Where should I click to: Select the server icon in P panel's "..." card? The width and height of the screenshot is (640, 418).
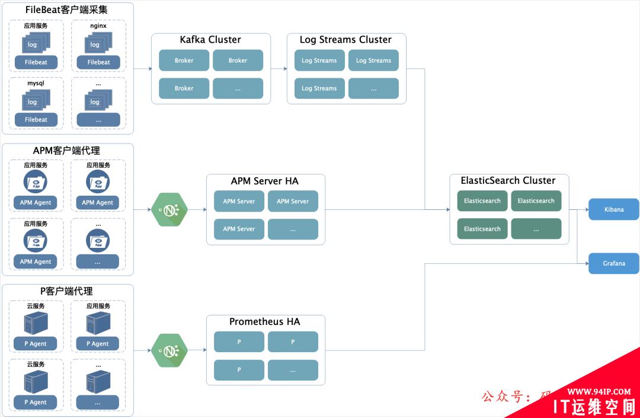(x=98, y=382)
